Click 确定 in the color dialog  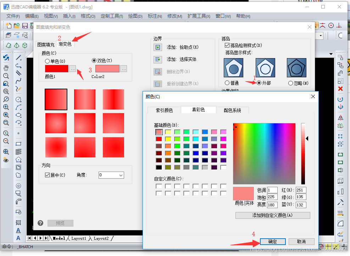[273, 241]
